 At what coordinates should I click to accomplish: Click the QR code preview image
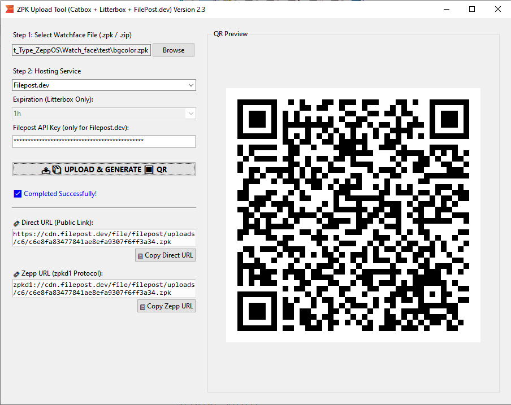point(353,215)
